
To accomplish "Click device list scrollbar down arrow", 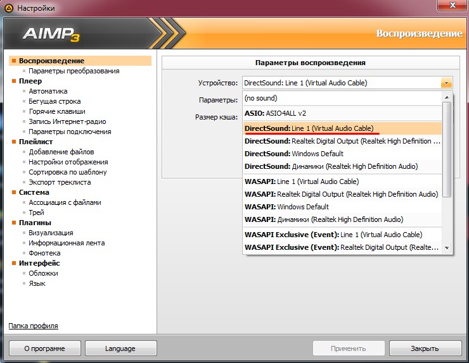I will tap(447, 248).
